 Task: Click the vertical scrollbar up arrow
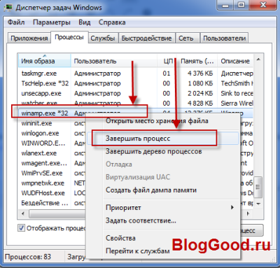click(258, 59)
